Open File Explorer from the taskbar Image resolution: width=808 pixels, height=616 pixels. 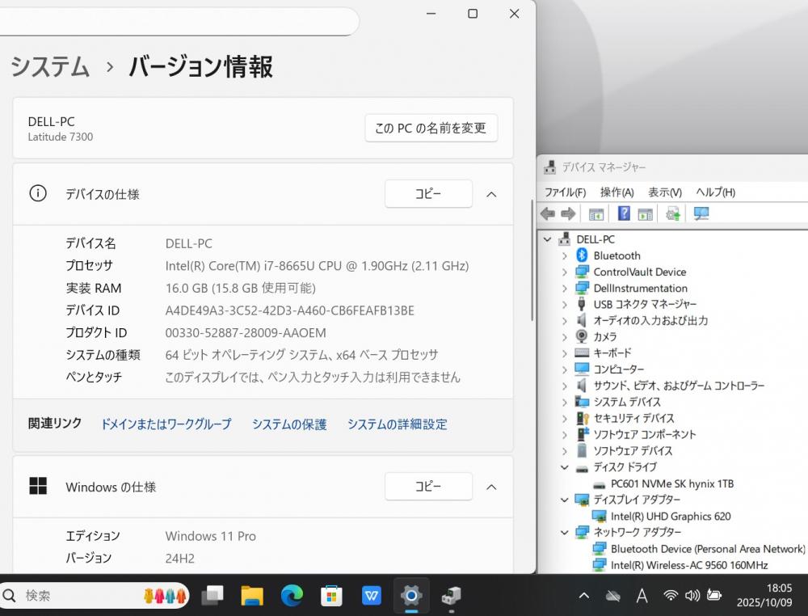252,596
